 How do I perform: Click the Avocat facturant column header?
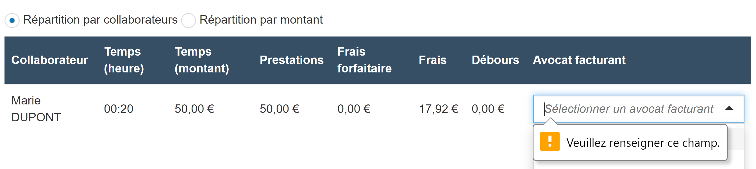579,60
